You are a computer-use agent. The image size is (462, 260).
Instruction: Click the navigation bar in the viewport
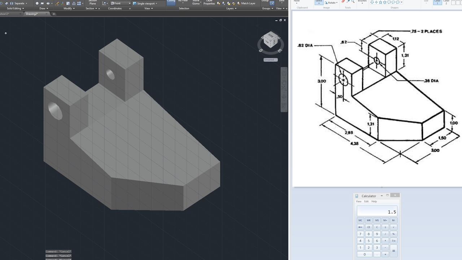point(284,89)
